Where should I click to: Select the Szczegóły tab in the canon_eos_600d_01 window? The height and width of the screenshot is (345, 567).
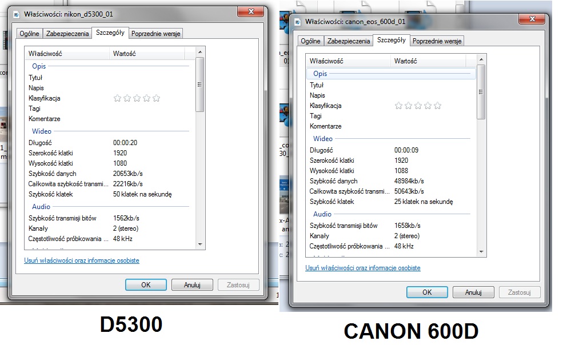(x=392, y=41)
